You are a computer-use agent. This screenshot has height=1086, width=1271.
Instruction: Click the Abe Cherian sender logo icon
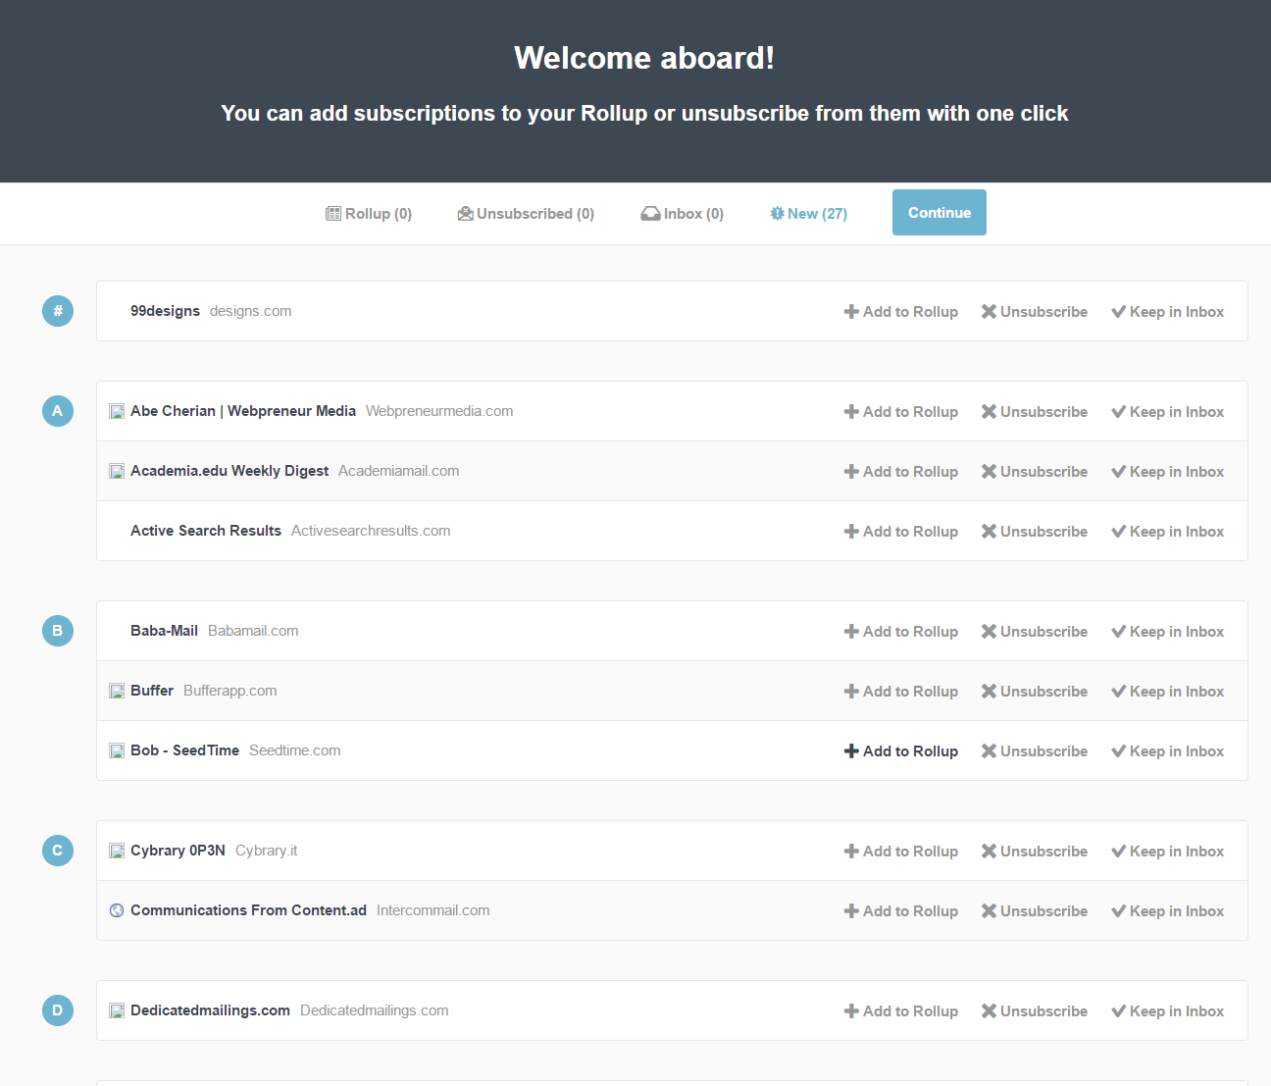point(117,412)
